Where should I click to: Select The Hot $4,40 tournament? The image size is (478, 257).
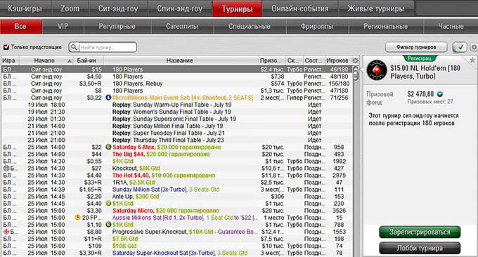click(x=177, y=176)
